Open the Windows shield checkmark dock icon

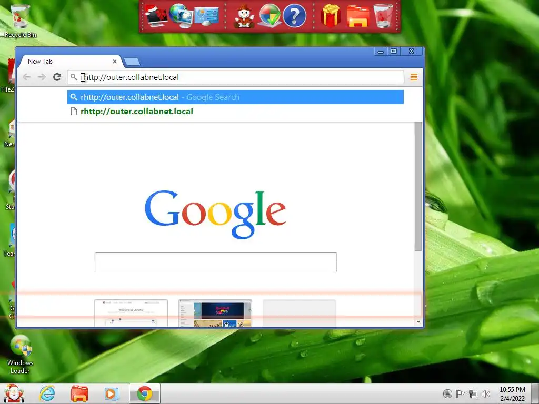[269, 15]
